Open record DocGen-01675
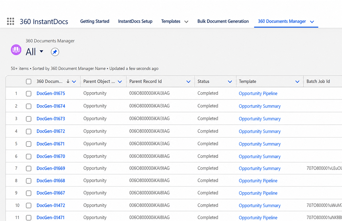Screen dimensions: 342x221 (51, 93)
